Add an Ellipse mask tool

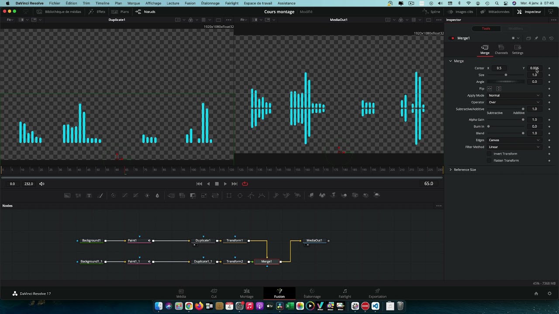pos(240,195)
